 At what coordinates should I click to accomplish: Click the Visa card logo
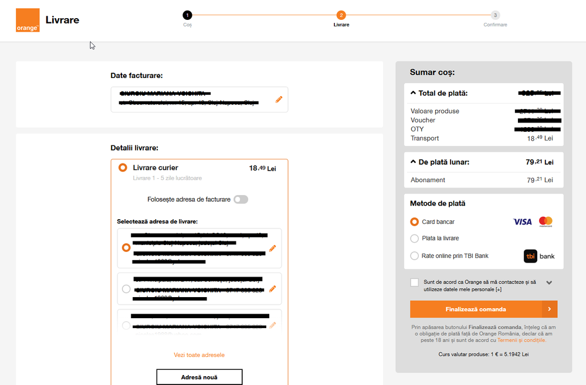click(522, 222)
